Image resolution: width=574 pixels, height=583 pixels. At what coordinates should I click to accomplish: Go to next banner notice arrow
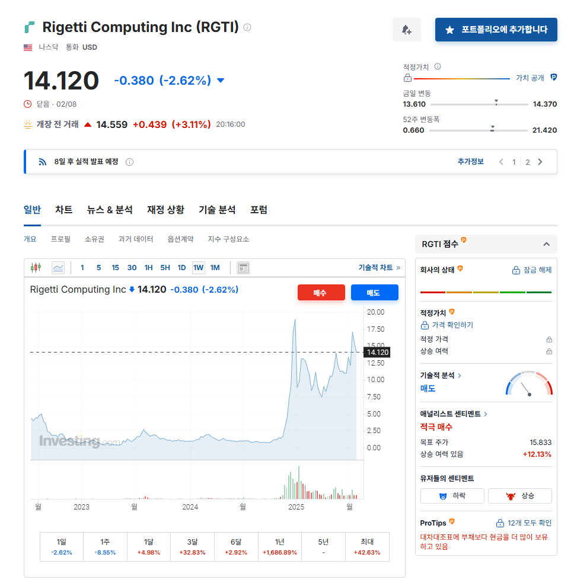540,162
